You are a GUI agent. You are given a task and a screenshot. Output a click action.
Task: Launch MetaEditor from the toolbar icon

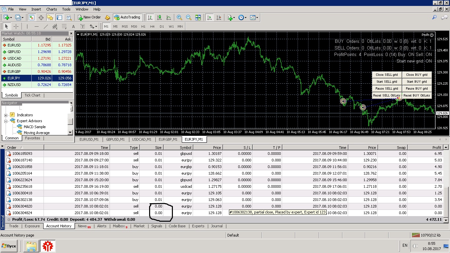[108, 17]
